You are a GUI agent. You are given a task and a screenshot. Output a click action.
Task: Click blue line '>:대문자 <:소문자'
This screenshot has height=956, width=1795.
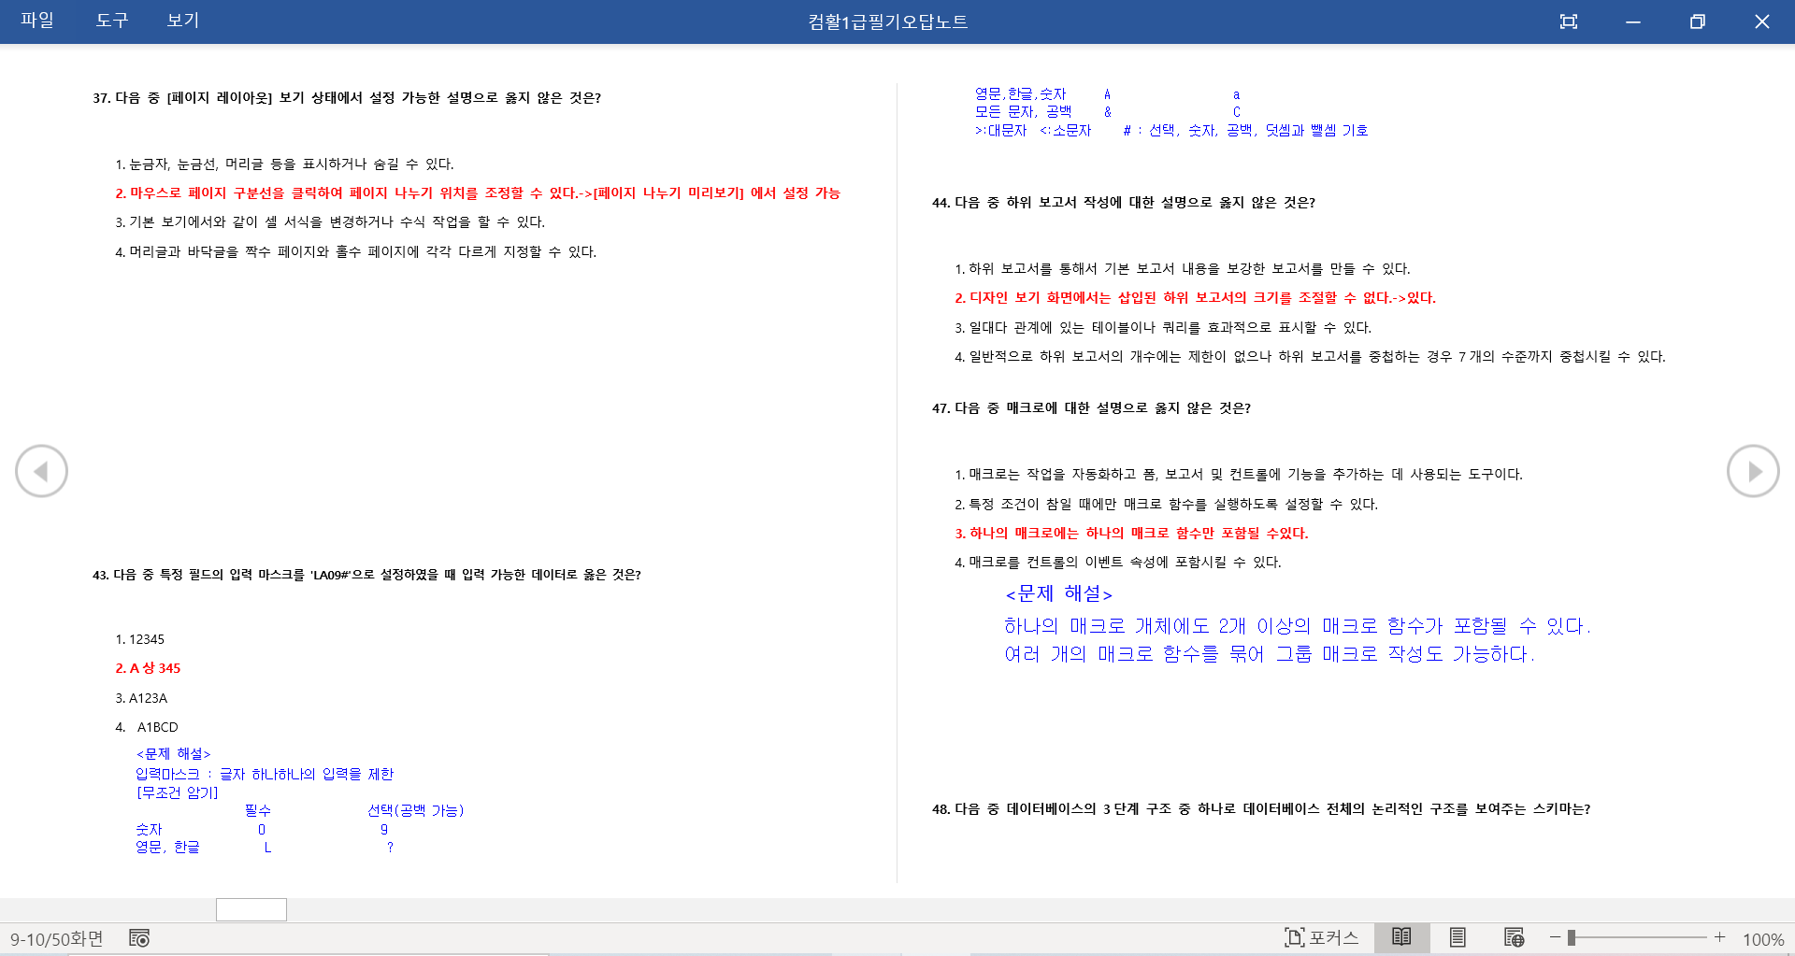[x=1032, y=130]
